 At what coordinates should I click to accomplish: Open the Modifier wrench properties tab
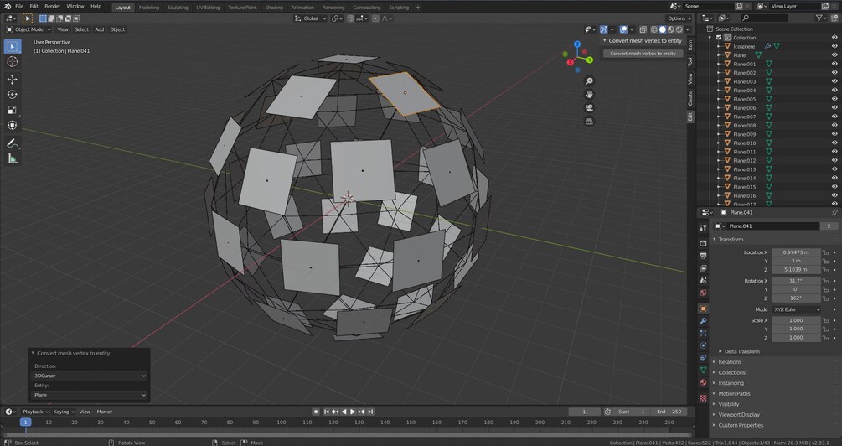click(x=703, y=321)
